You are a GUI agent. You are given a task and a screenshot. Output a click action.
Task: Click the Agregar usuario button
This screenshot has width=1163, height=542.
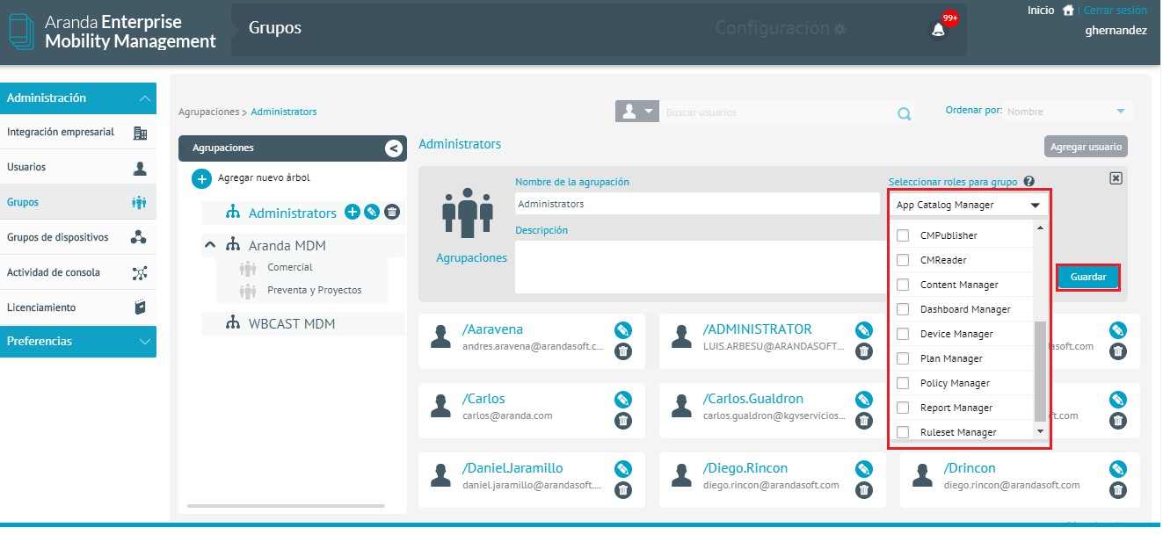coord(1086,147)
